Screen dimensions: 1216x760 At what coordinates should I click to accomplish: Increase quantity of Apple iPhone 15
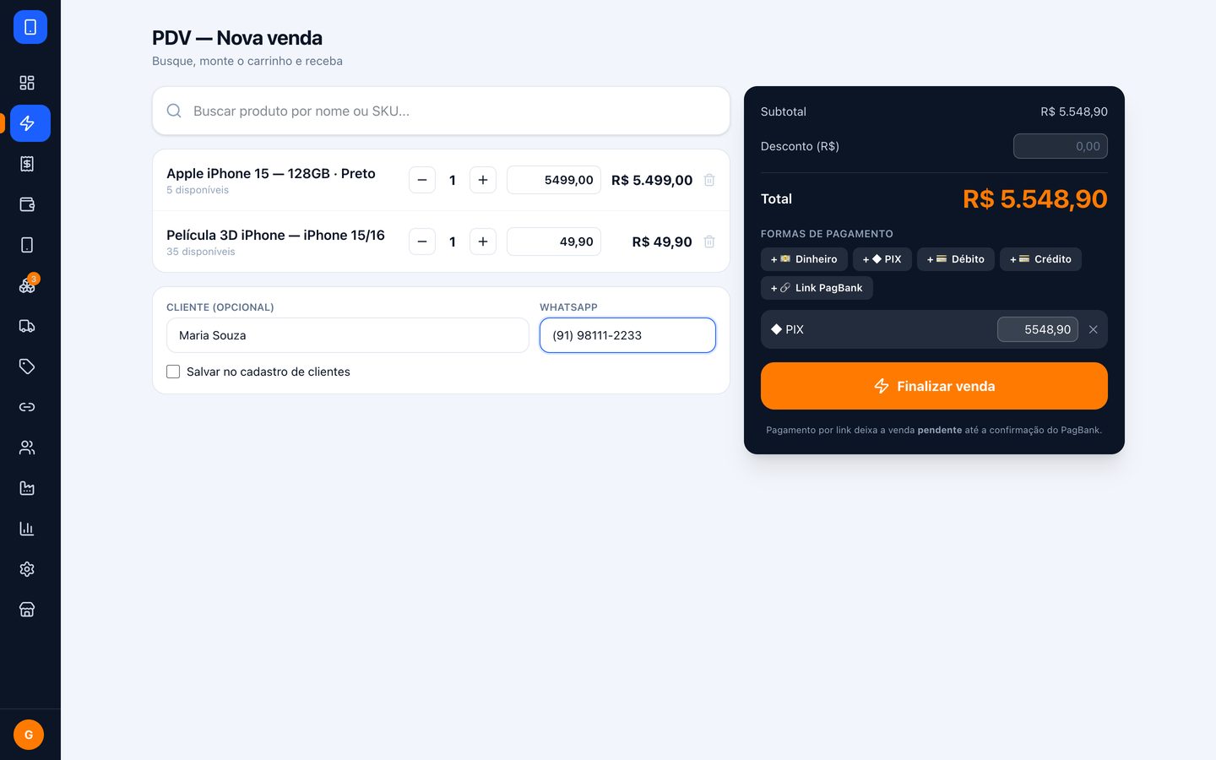[483, 180]
